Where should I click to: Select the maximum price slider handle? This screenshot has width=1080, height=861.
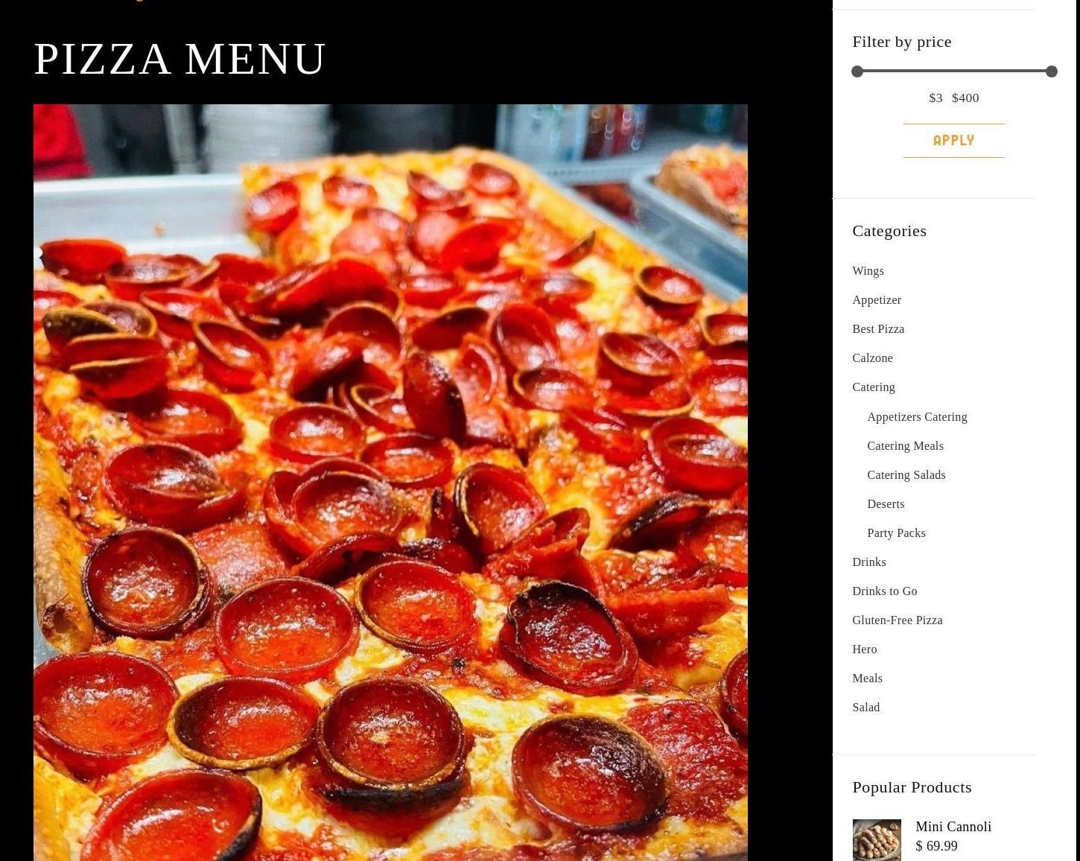[x=1051, y=72]
